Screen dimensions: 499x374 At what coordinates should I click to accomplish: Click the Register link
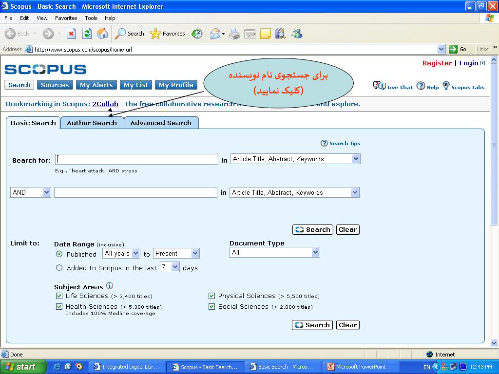point(437,63)
